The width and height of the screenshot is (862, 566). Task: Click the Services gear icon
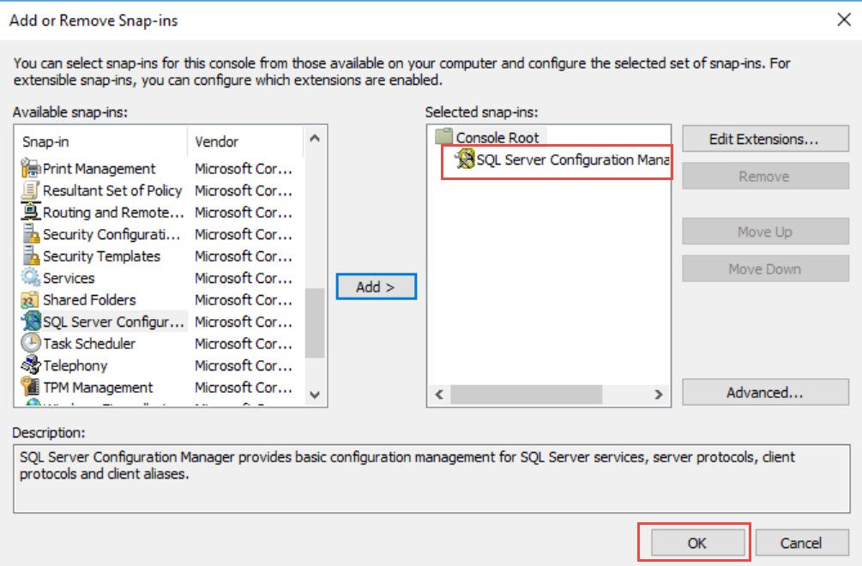(x=31, y=278)
